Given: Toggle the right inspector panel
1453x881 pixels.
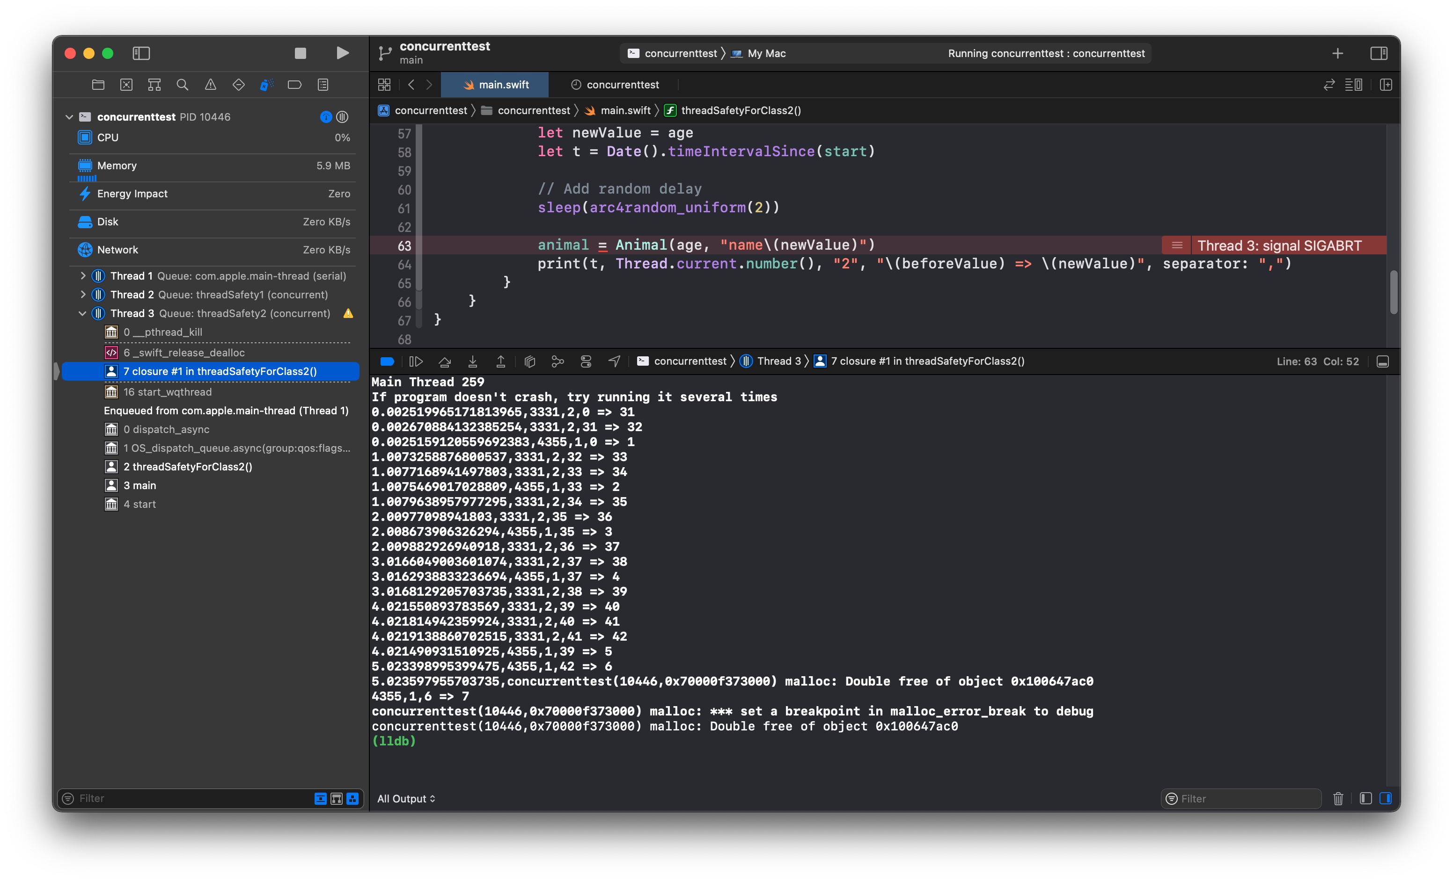Looking at the screenshot, I should coord(1378,53).
